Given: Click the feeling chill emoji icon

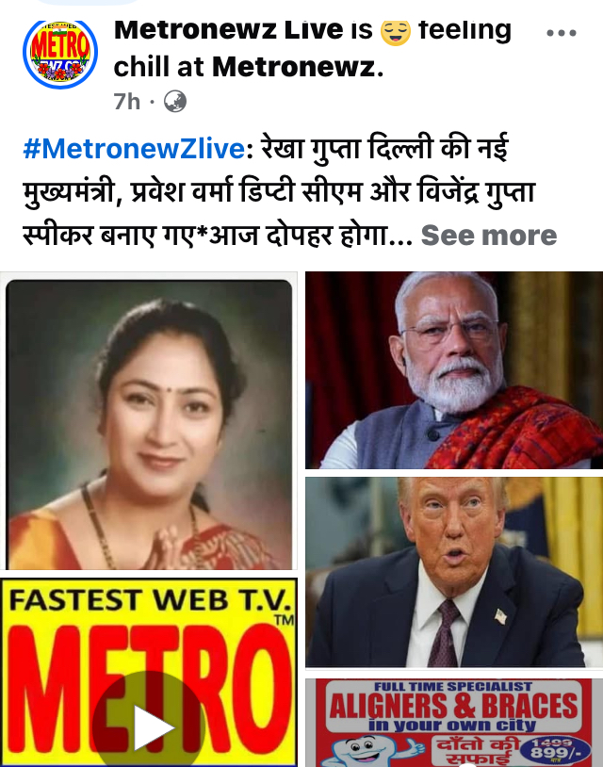Looking at the screenshot, I should click(x=395, y=32).
